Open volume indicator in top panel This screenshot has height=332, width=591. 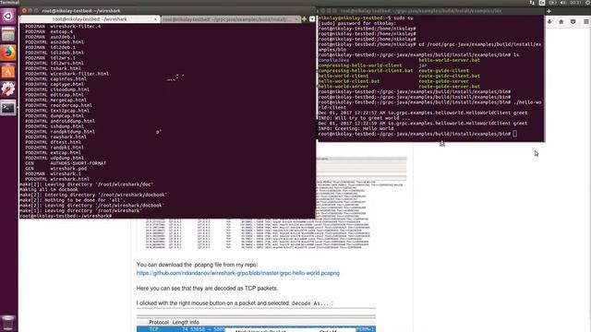[x=562, y=3]
